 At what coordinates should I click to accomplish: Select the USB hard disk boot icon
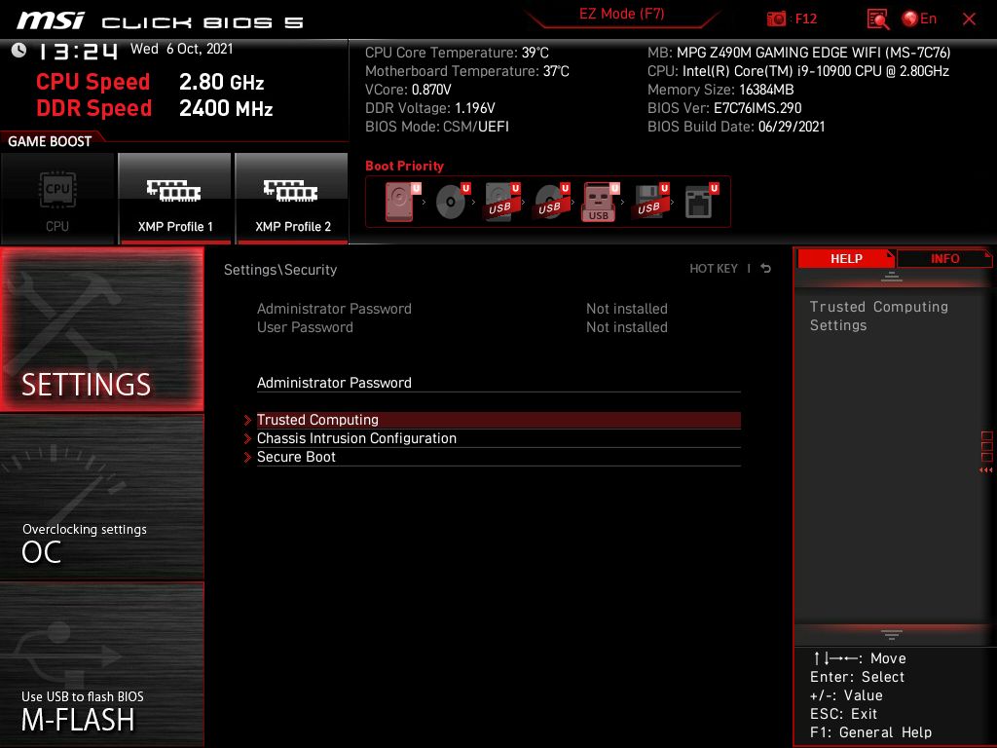click(x=501, y=202)
